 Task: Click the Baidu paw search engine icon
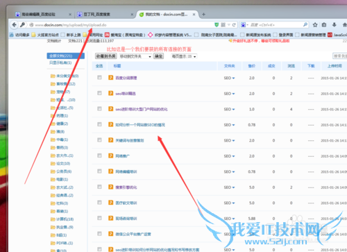pos(243,25)
